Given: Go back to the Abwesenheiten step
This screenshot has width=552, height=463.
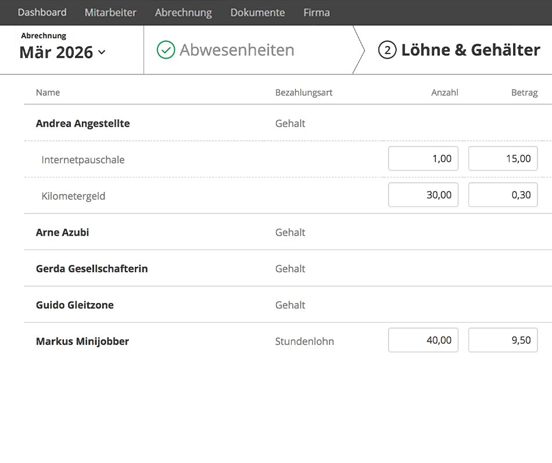Looking at the screenshot, I should [236, 51].
